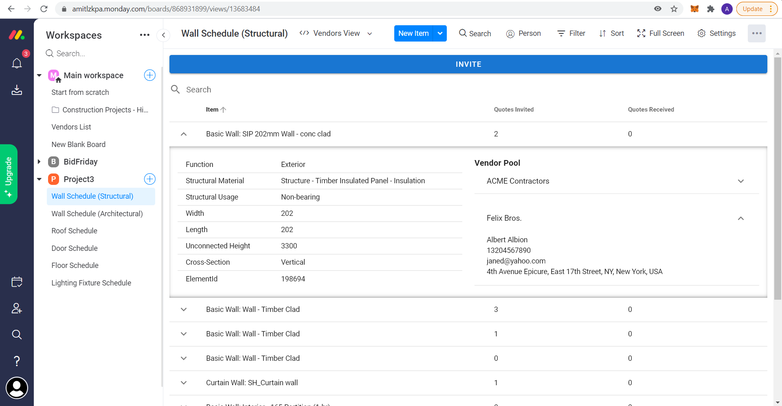Click the browser Update button
This screenshot has width=782, height=406.
point(757,9)
